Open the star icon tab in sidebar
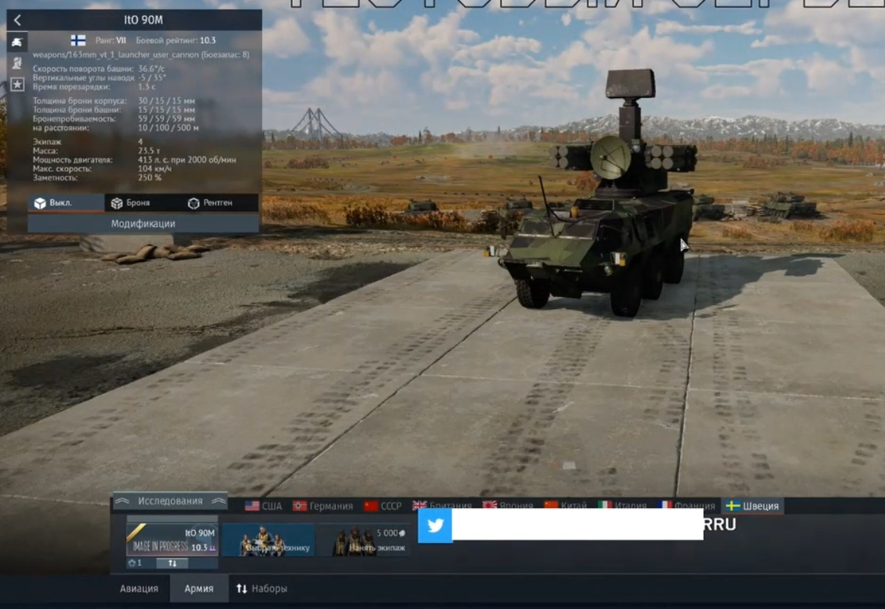Screen dimensions: 885x609 (x=17, y=84)
